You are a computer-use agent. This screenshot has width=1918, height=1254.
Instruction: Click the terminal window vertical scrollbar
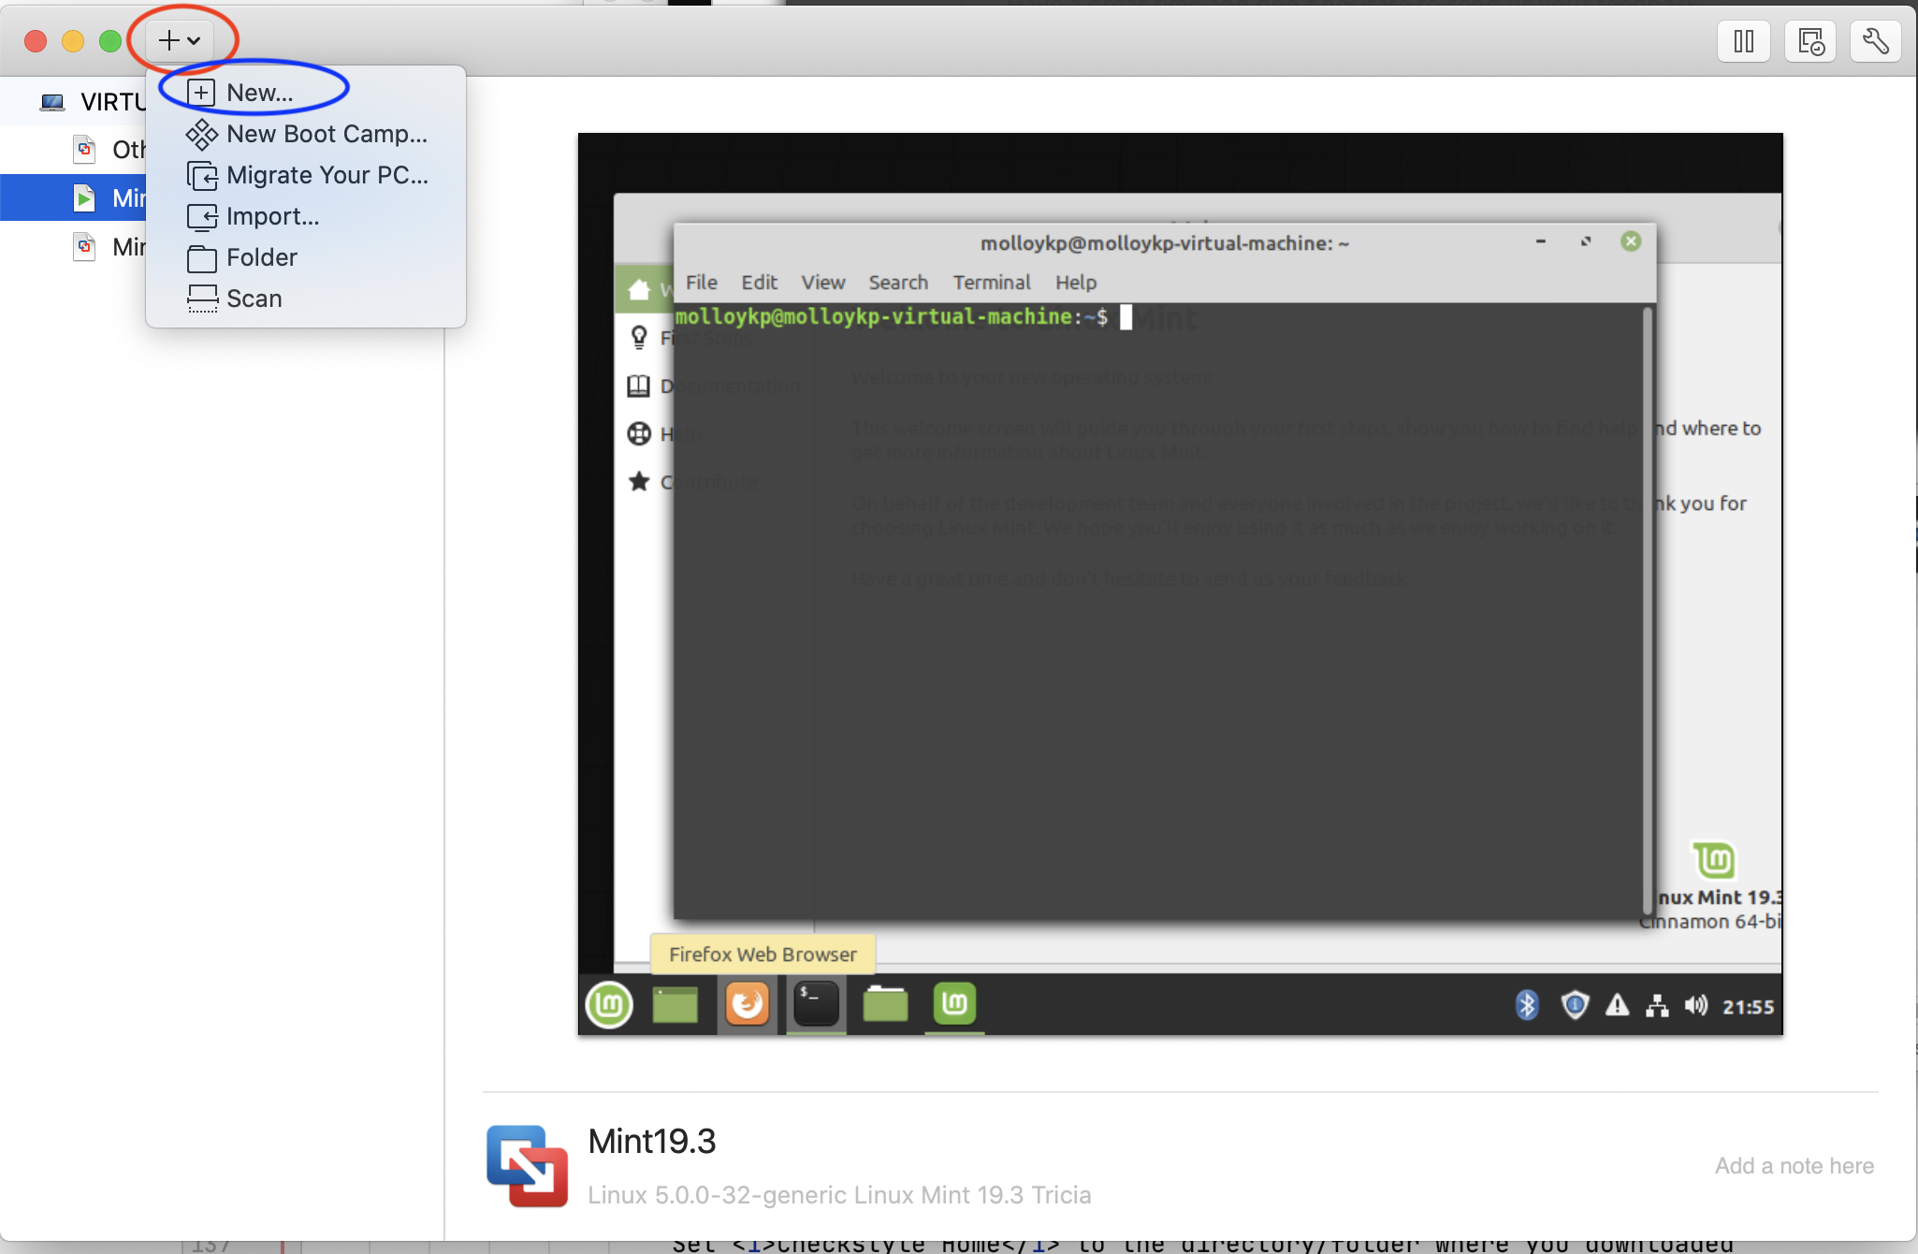pyautogui.click(x=1647, y=608)
